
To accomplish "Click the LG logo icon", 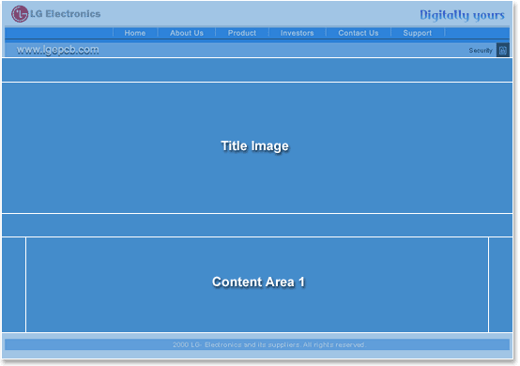I will 20,14.
